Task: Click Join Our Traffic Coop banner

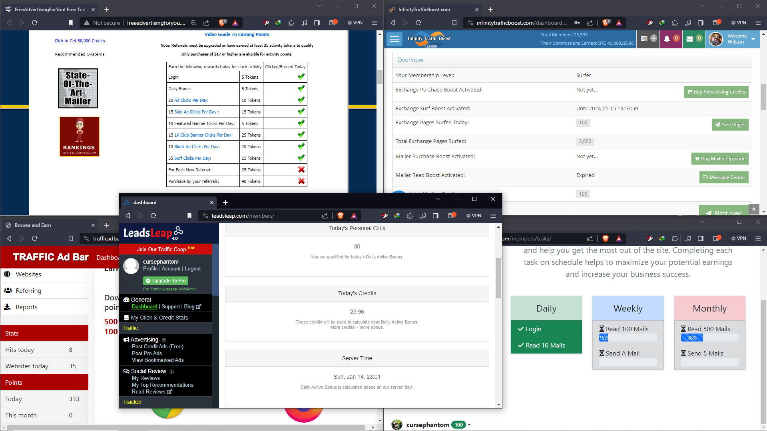Action: [166, 249]
